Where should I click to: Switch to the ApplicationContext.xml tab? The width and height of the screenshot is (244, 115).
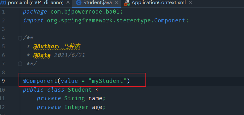pos(159,3)
